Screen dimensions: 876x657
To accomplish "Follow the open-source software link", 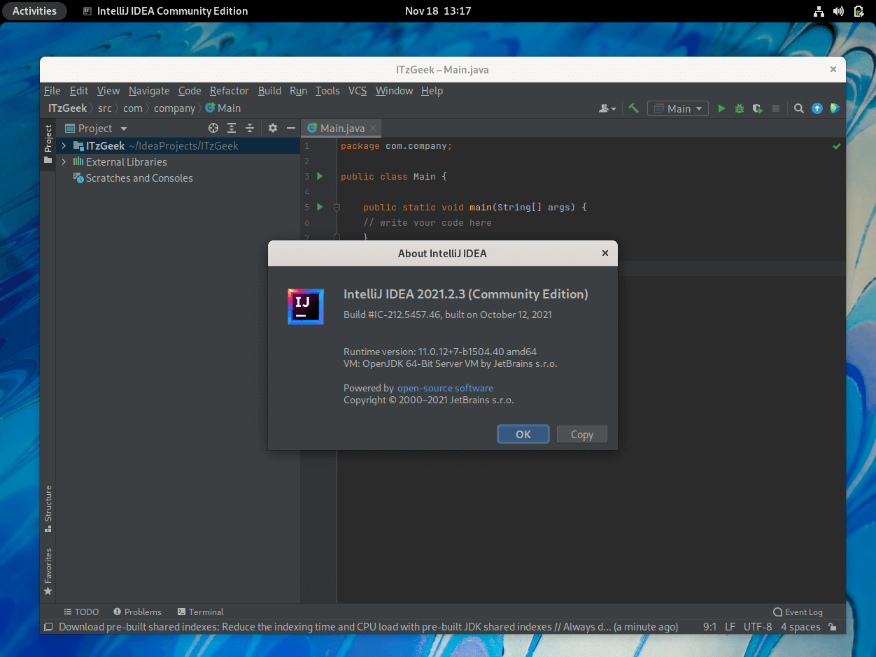I will coord(445,388).
